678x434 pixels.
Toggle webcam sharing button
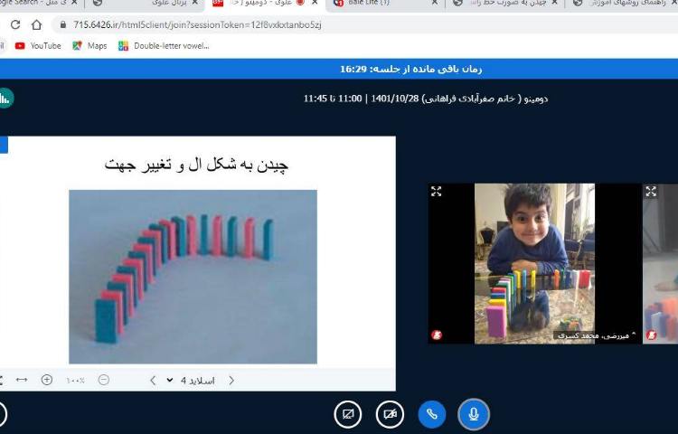click(x=390, y=414)
